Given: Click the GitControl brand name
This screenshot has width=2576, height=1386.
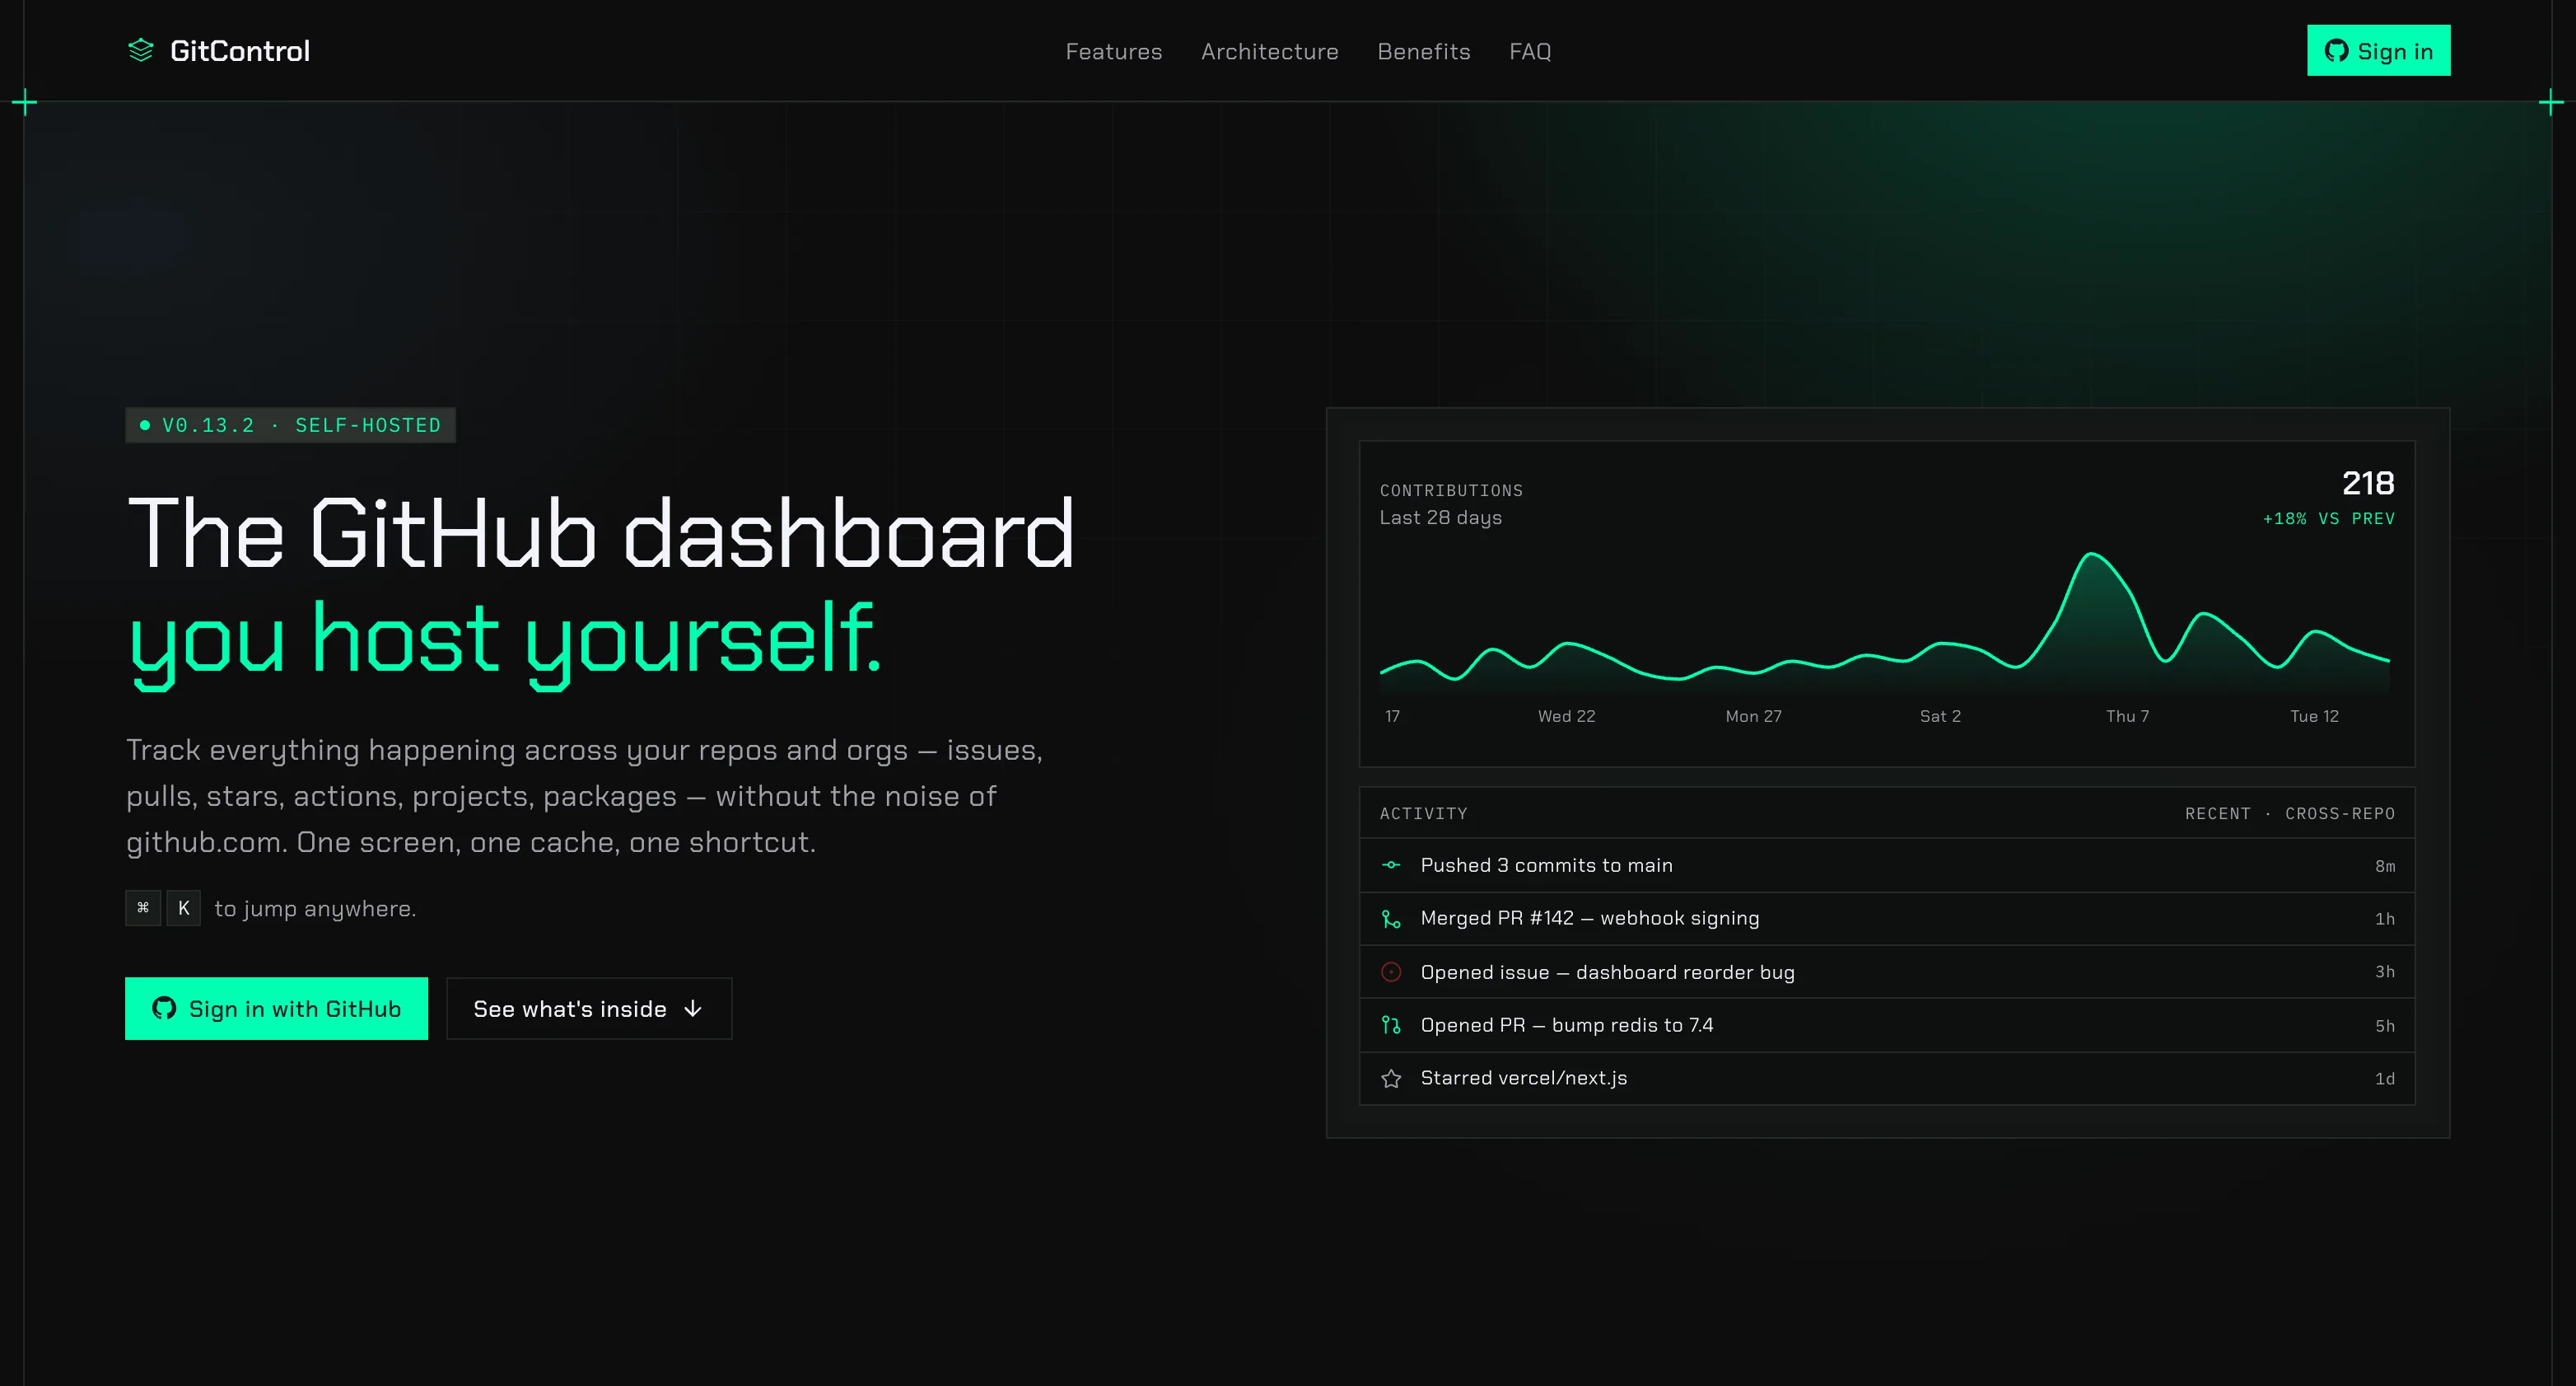Looking at the screenshot, I should 240,51.
